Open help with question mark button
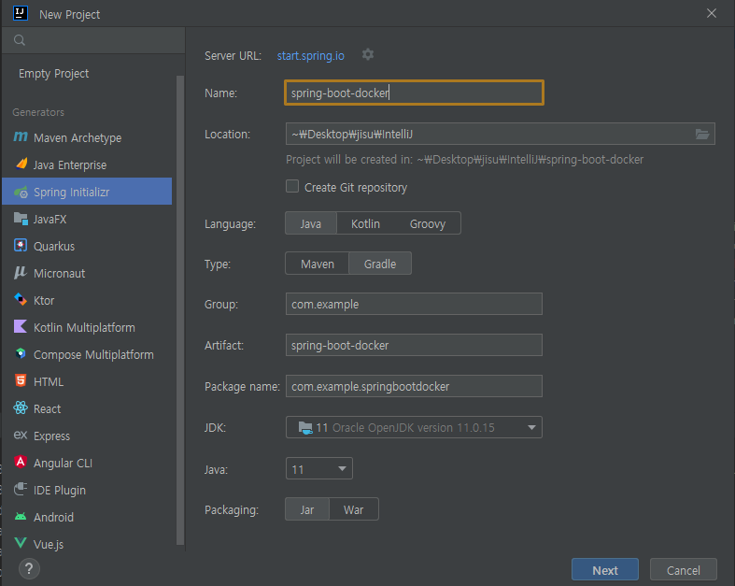The image size is (735, 586). (29, 568)
